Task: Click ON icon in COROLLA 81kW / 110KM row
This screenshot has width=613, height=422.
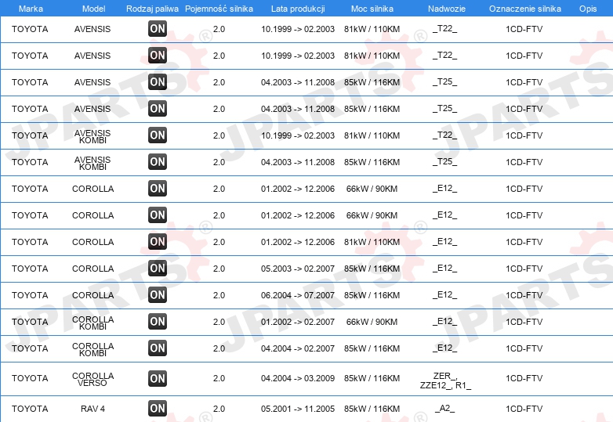Action: tap(158, 241)
